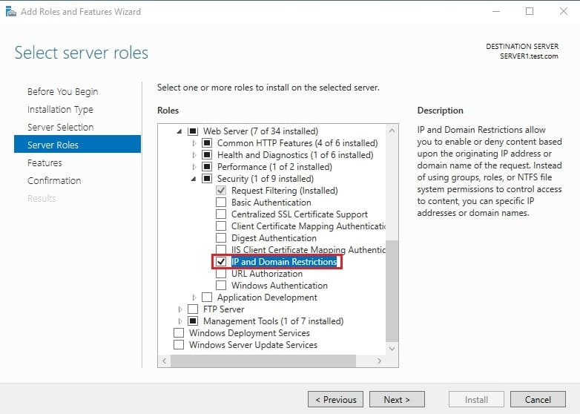Check Centralized SSL Certificate Support checkbox
Image resolution: width=580 pixels, height=414 pixels.
point(221,214)
